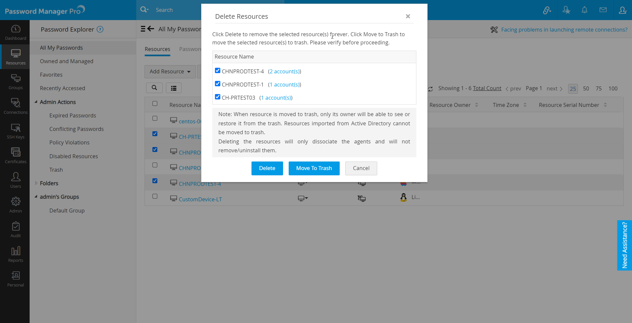Click the remote connection icon in header
Viewport: 632px width, 323px height.
tap(547, 10)
